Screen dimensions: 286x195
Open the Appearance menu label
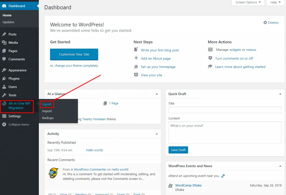point(18,70)
